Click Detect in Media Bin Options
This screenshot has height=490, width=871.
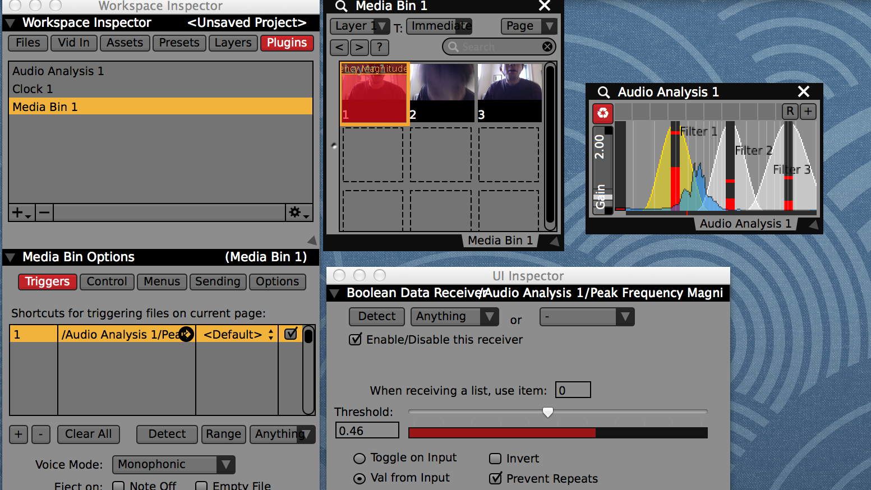[167, 434]
